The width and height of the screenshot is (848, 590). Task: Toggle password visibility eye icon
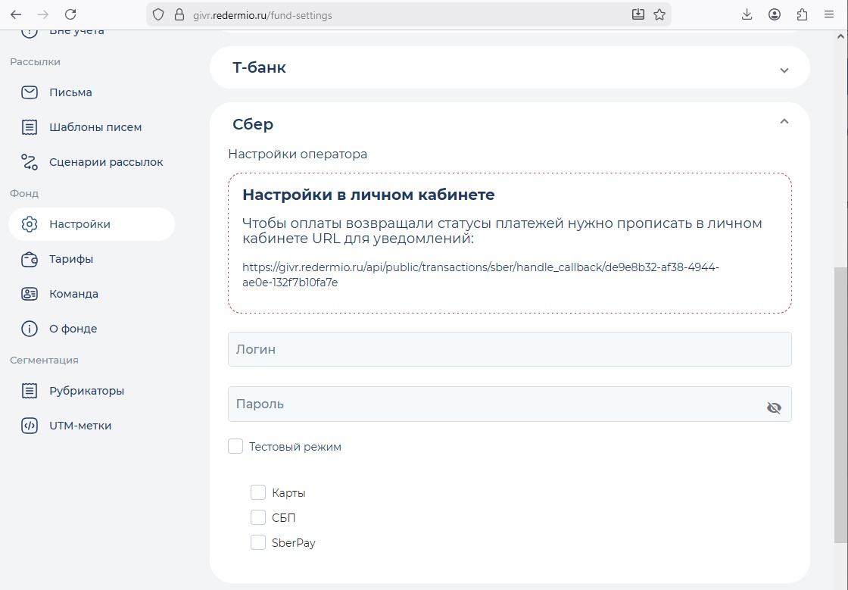click(774, 407)
